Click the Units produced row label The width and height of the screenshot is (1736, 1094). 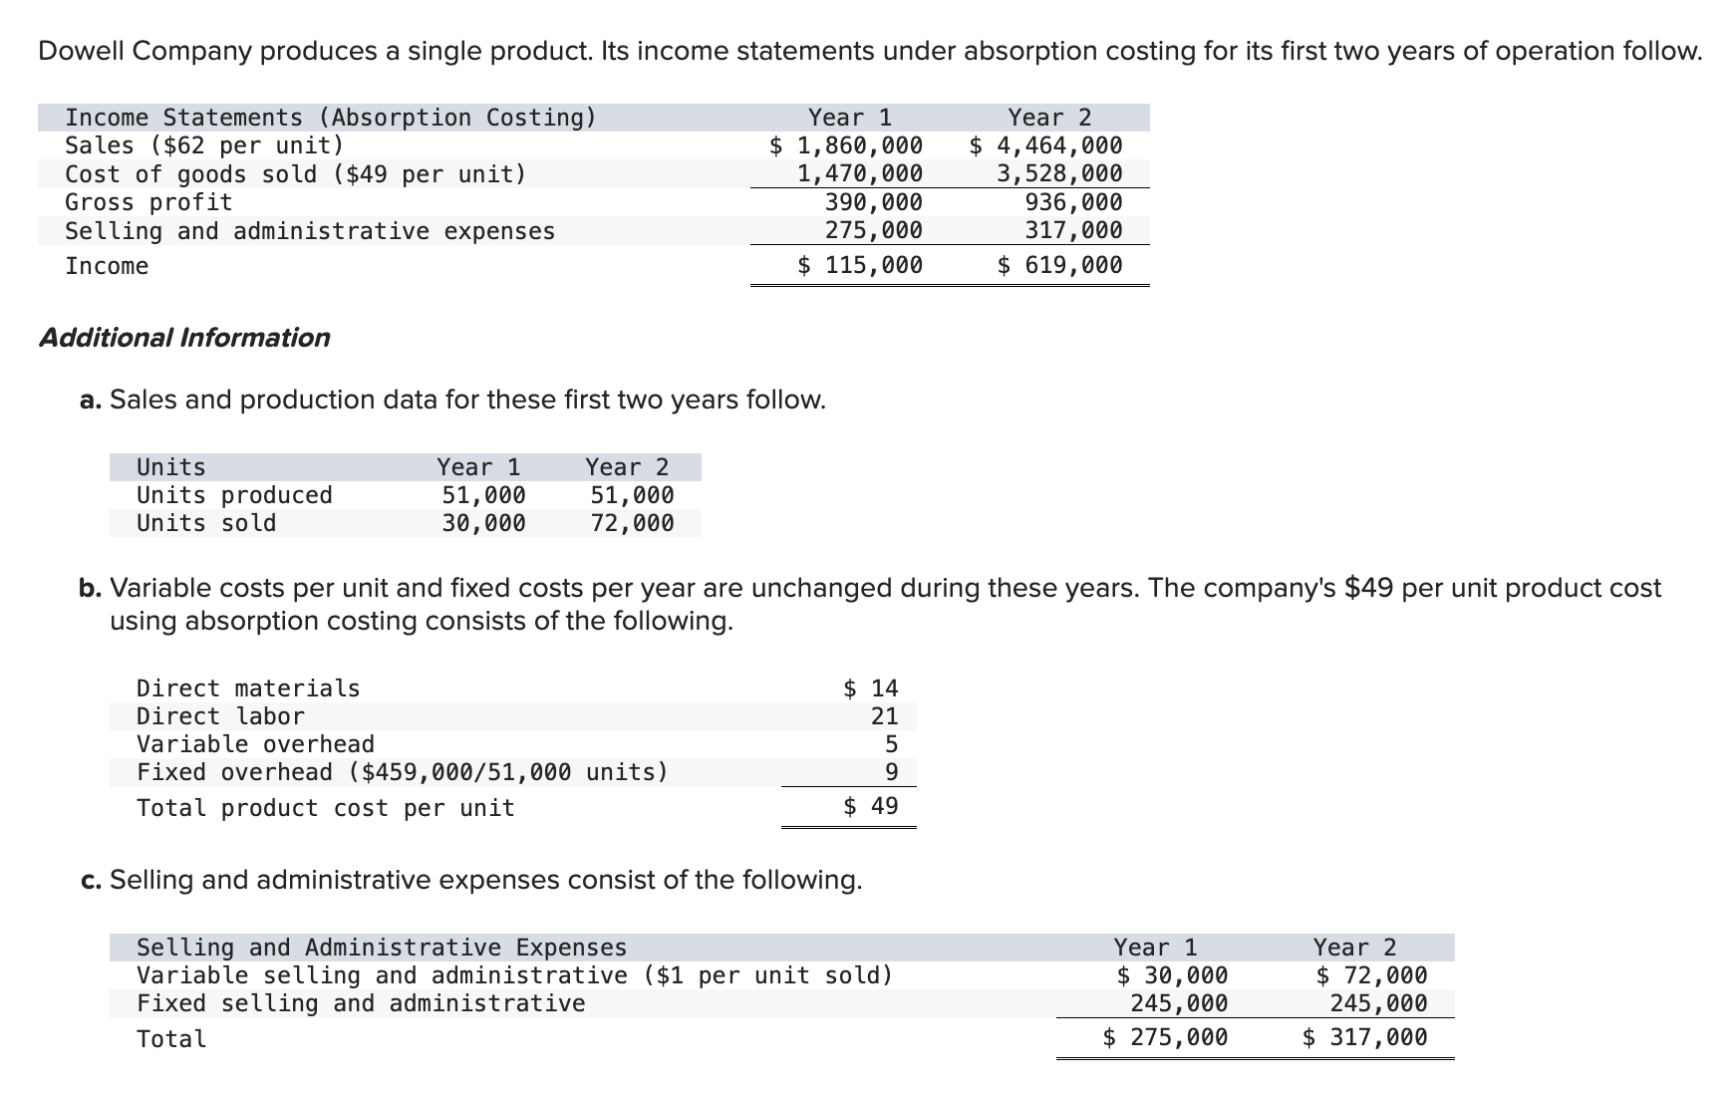point(234,495)
